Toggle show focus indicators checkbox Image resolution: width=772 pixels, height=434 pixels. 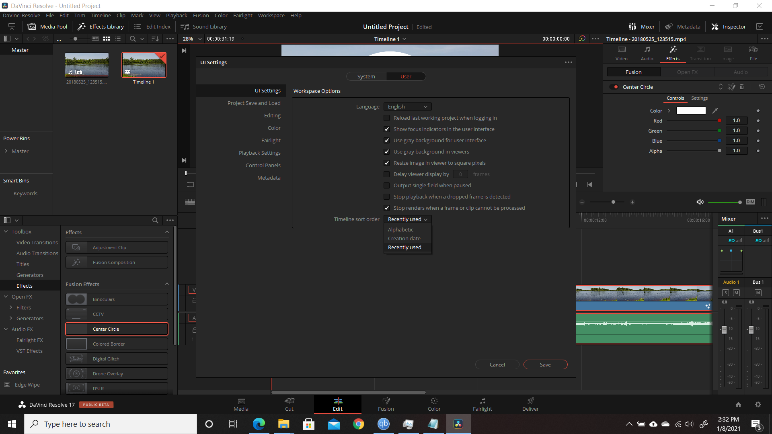pyautogui.click(x=386, y=129)
